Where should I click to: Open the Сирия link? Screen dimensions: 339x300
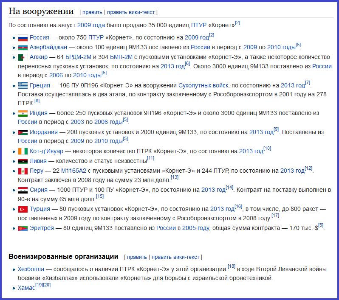pos(39,190)
